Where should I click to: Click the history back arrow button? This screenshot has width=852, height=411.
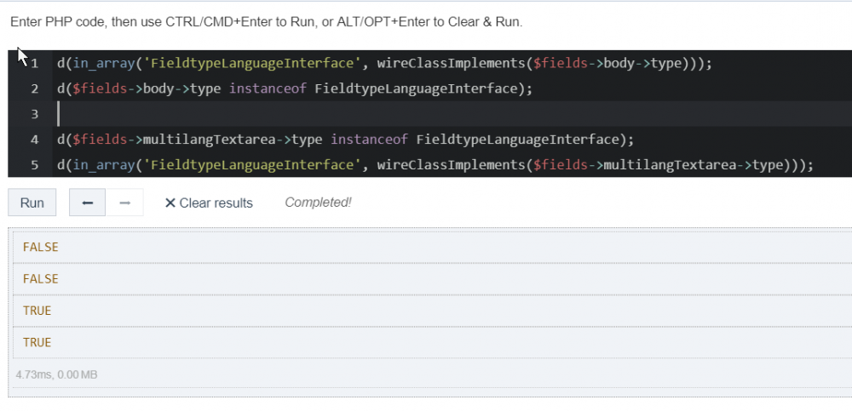point(87,203)
